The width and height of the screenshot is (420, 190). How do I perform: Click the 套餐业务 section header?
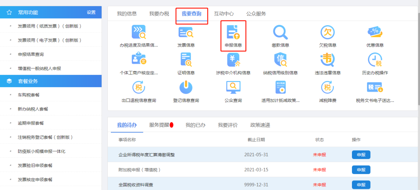[x=51, y=81]
